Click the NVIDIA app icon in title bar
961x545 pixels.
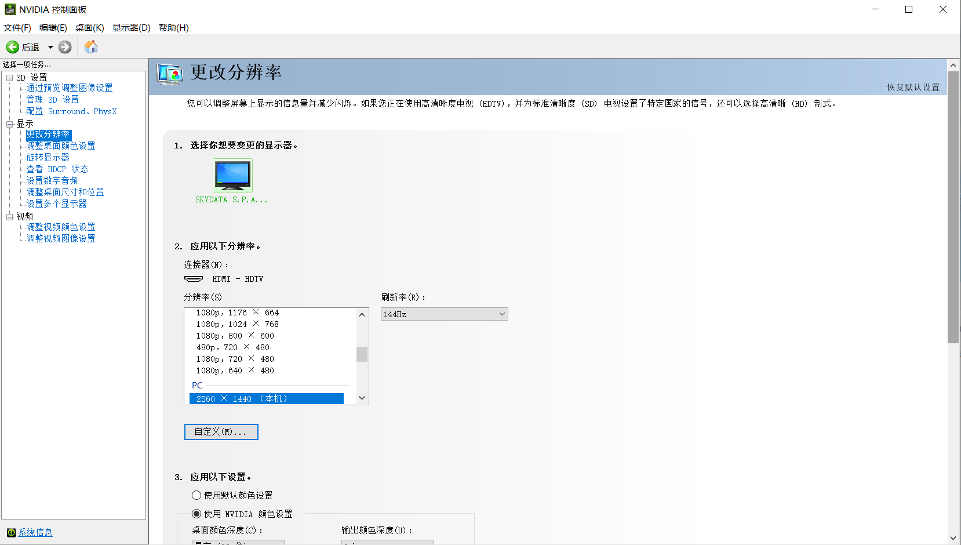(10, 9)
